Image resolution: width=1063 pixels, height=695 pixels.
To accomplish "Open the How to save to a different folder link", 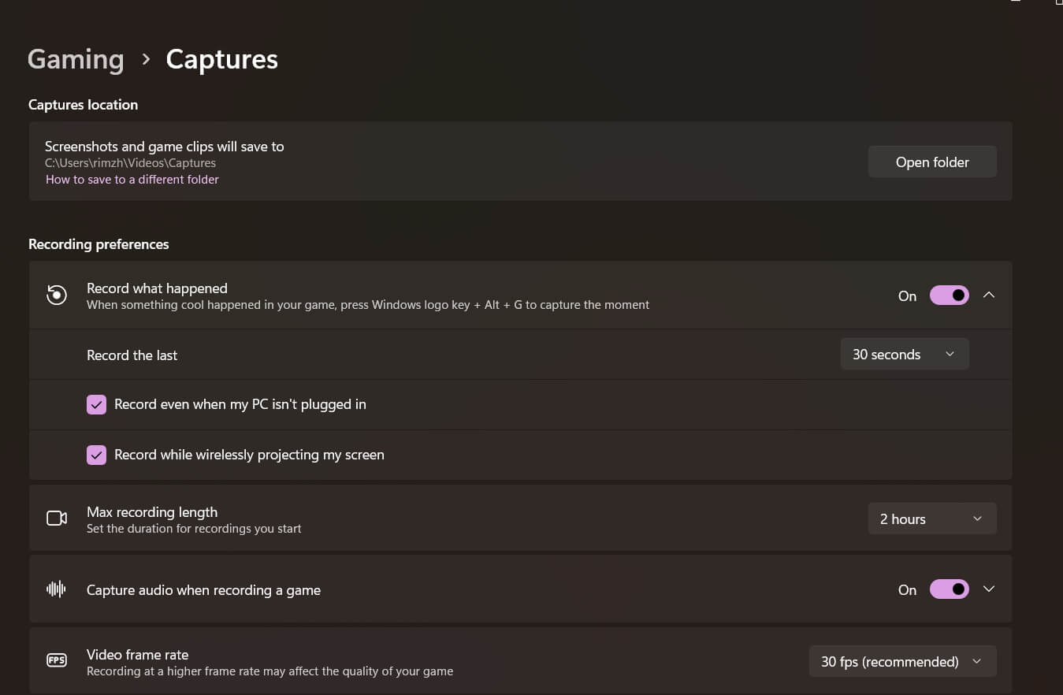I will [132, 179].
